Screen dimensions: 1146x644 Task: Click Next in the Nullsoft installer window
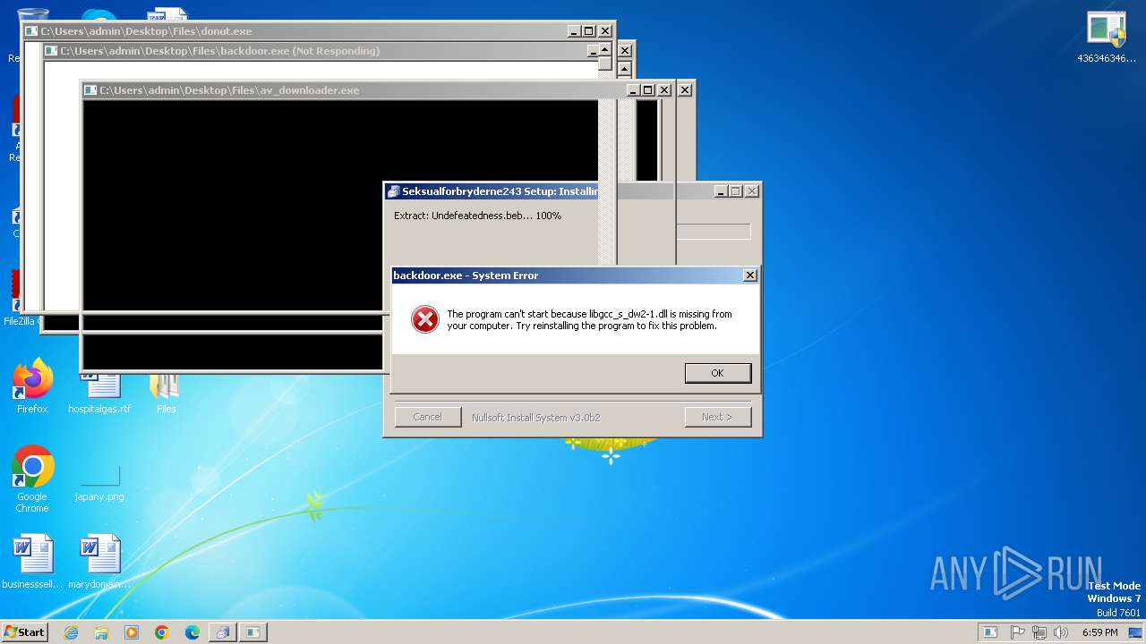[717, 417]
